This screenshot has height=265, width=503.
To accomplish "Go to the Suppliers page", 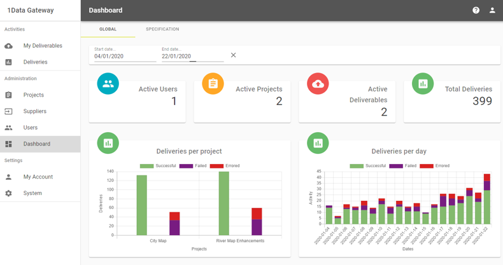I will tap(35, 111).
